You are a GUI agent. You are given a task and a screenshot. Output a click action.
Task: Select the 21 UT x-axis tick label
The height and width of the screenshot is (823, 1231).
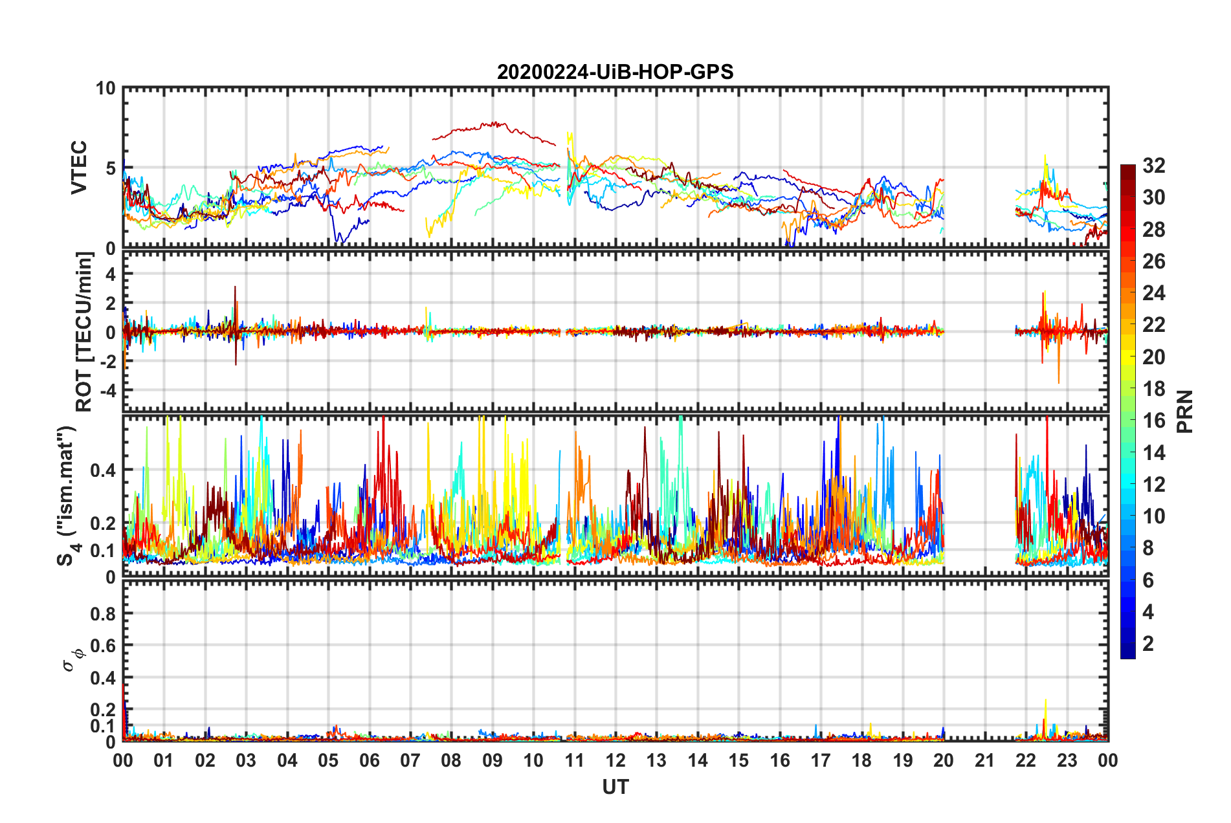984,760
